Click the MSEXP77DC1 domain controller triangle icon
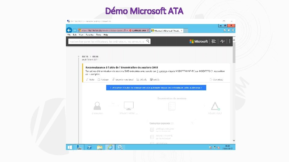This screenshot has height=162, width=289. point(215,106)
